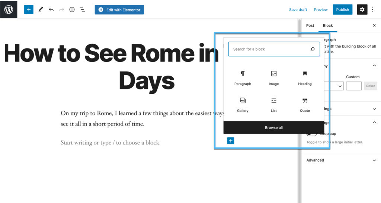Switch to the Block tab
381x203 pixels.
tap(328, 26)
